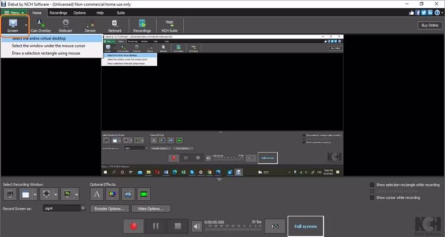Click the speaker audio icon

(x=196, y=226)
